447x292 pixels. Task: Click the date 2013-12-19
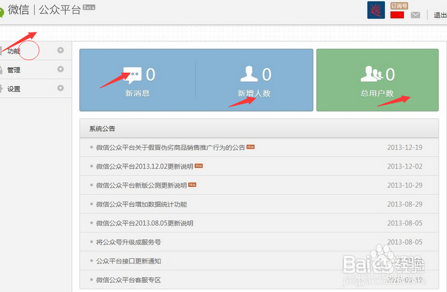click(x=405, y=147)
